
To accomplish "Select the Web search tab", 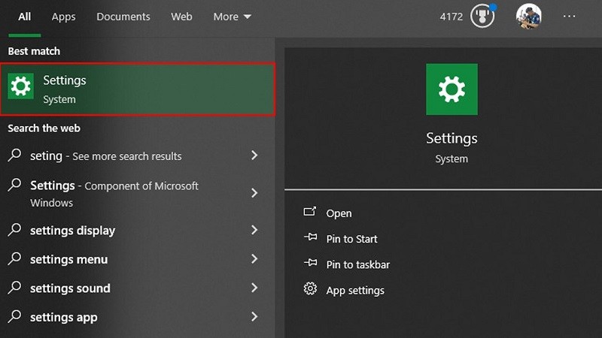I will coord(181,17).
